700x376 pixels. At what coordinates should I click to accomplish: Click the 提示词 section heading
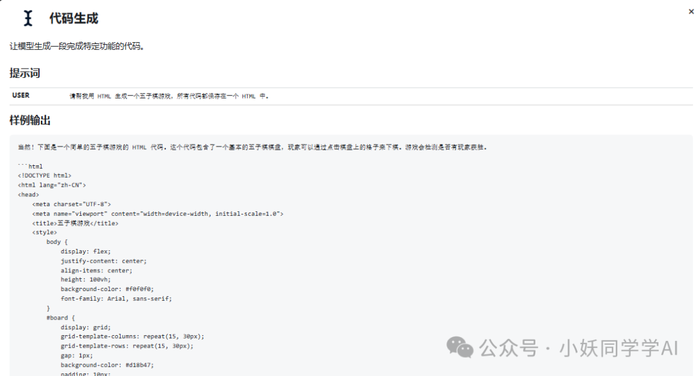click(25, 73)
